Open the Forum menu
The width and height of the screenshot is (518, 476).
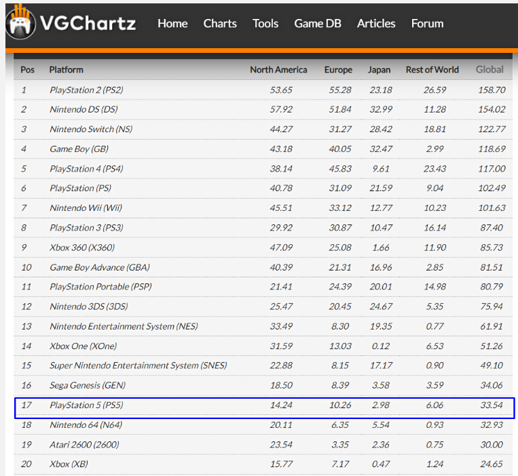427,24
